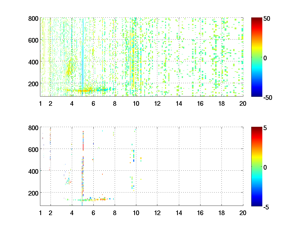Click the orange band near x=5 in top plot
The image size is (308, 231).
[85, 90]
